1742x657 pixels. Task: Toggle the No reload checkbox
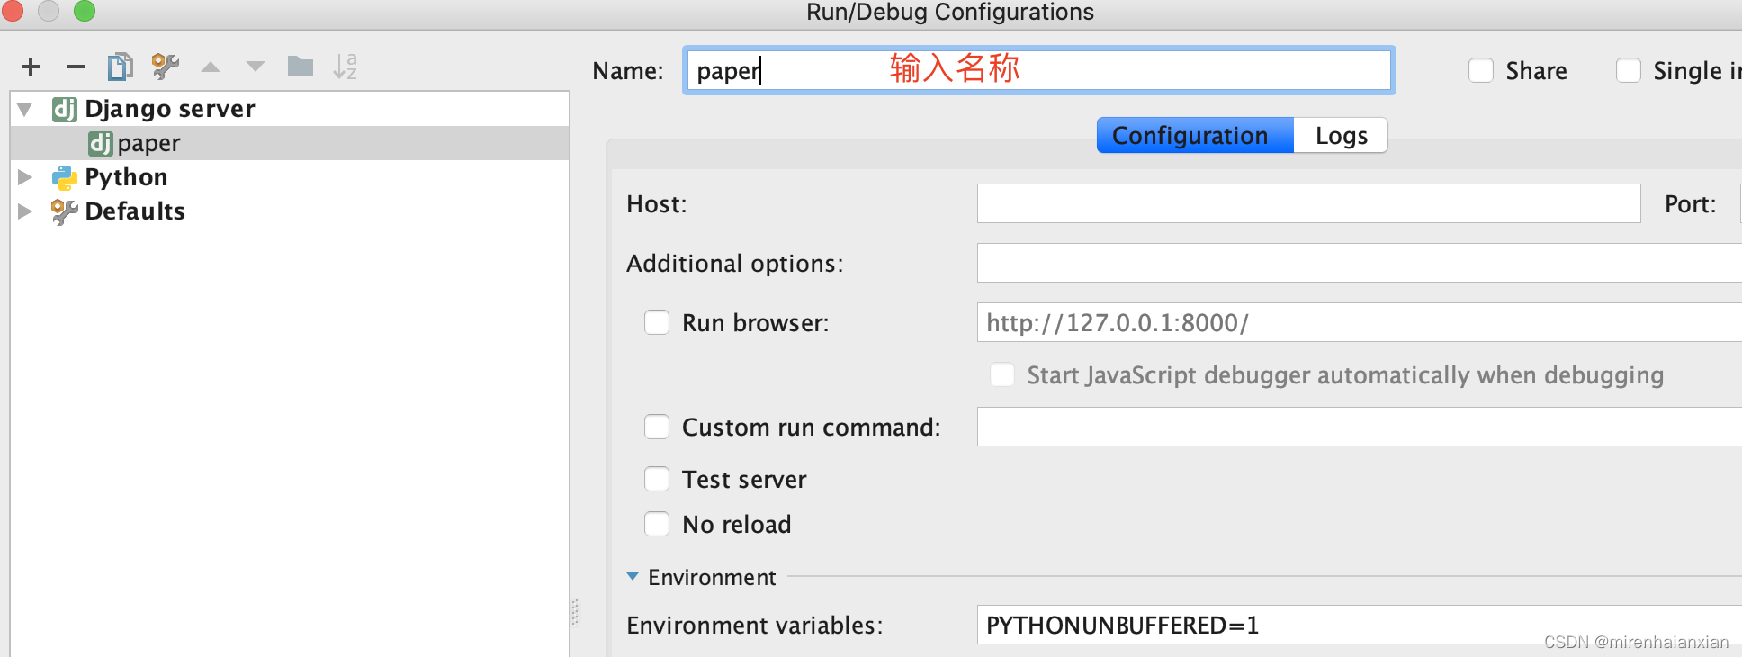[657, 524]
